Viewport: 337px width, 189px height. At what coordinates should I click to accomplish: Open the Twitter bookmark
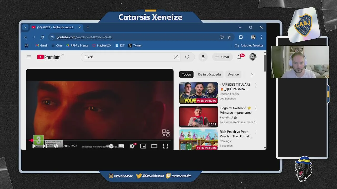point(135,46)
